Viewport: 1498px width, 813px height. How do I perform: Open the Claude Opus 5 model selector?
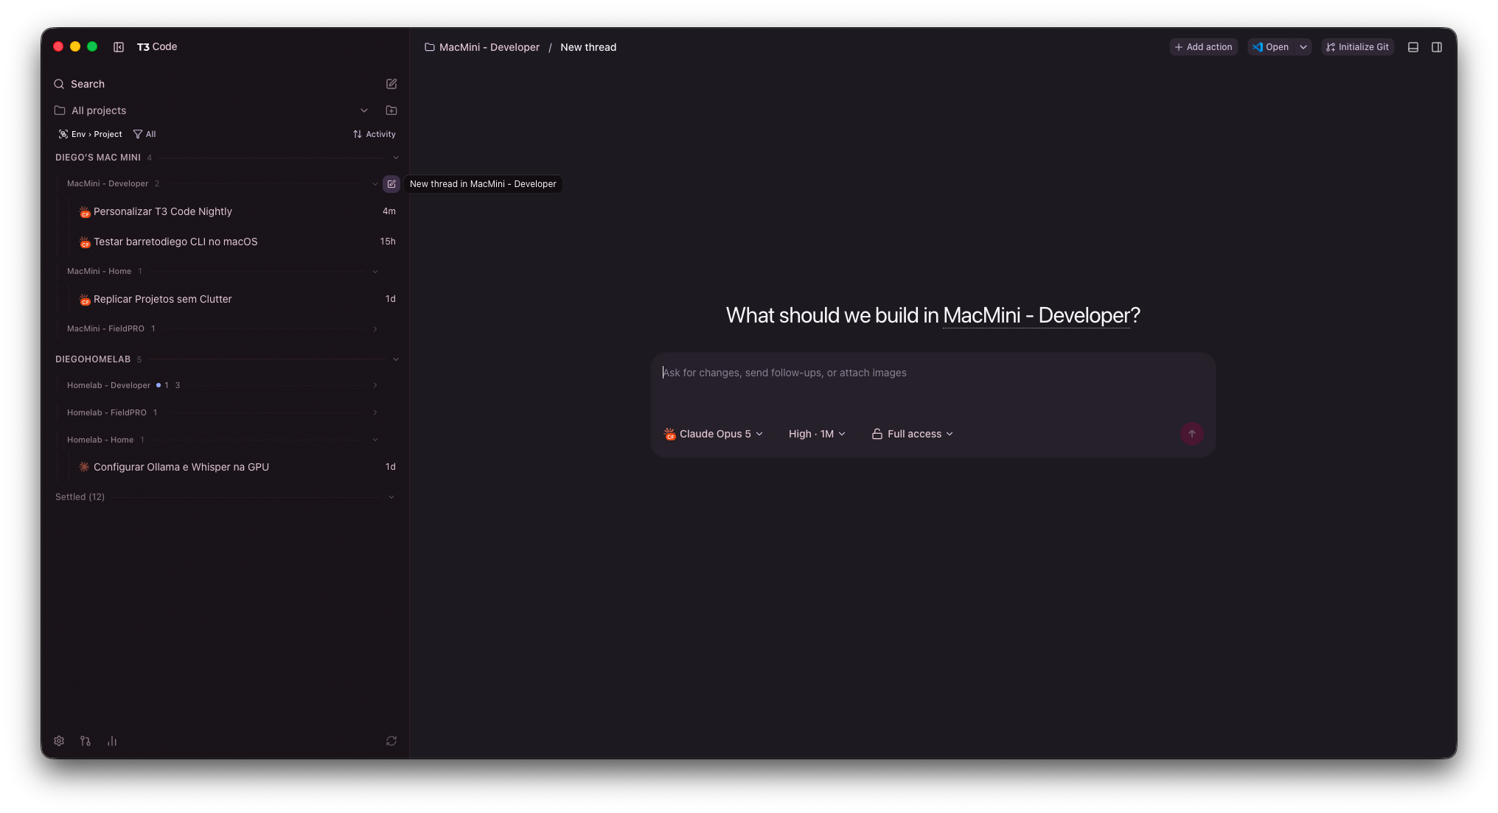714,434
